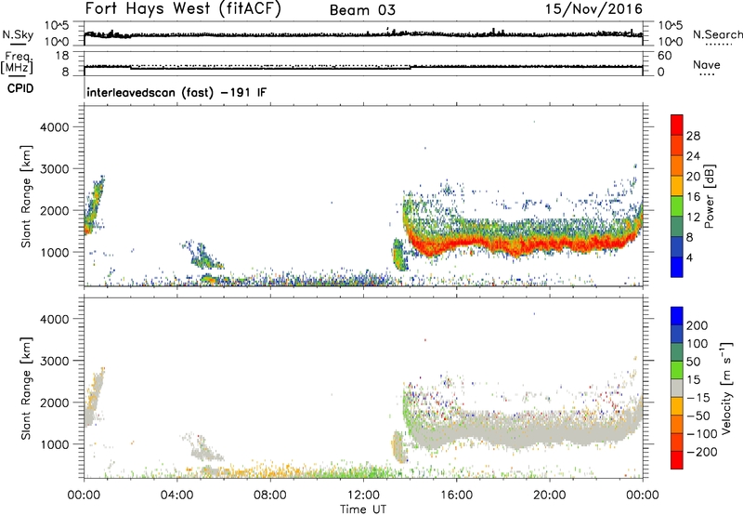Screen dimensions: 743x515
Task: Click the 'Fort Hays West (fitACF)' title
Action: point(183,8)
